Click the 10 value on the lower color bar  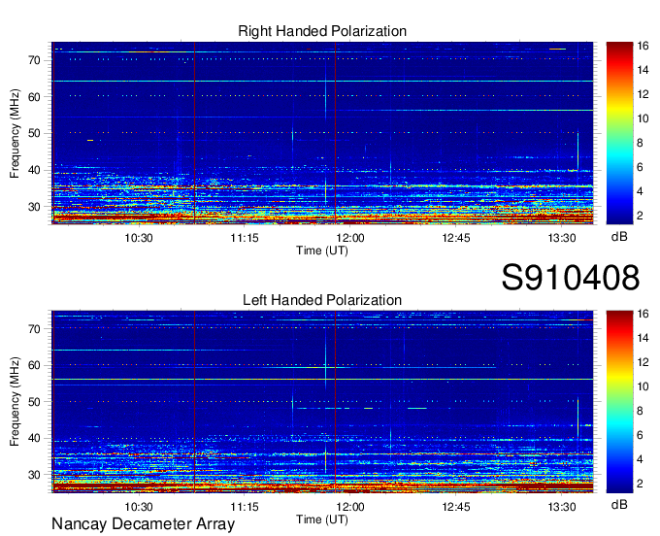point(643,386)
